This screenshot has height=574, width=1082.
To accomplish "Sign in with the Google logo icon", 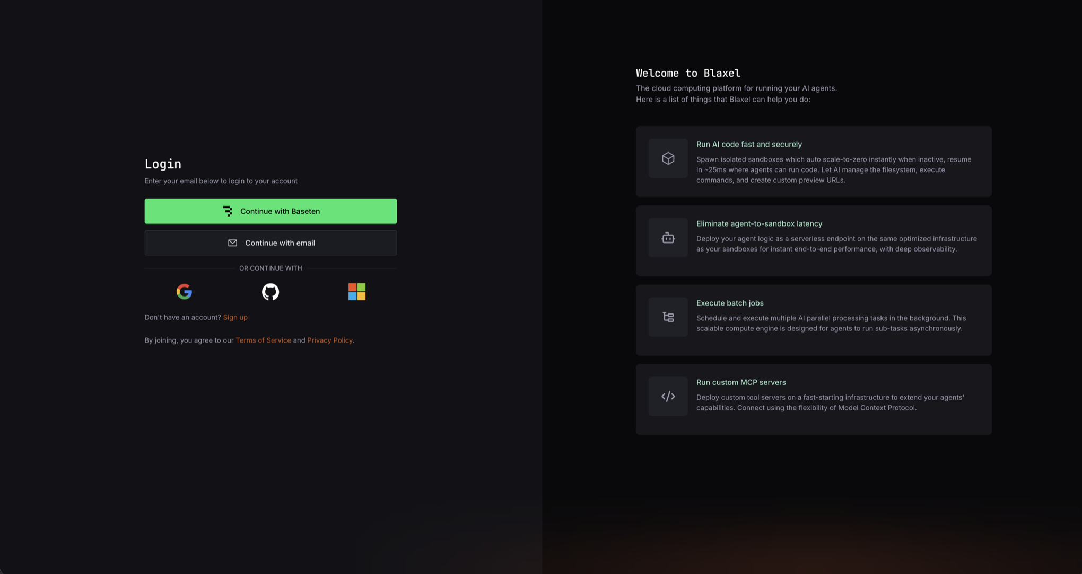I will tap(184, 291).
